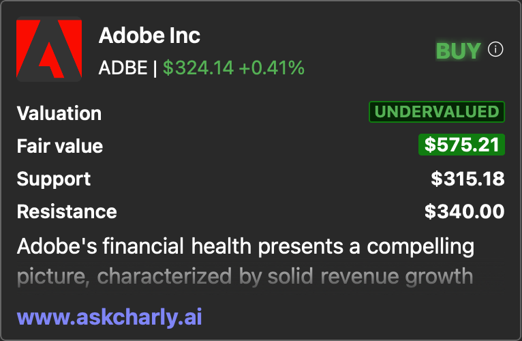Click the $315.18 support value
This screenshot has height=341, width=522.
pyautogui.click(x=467, y=179)
